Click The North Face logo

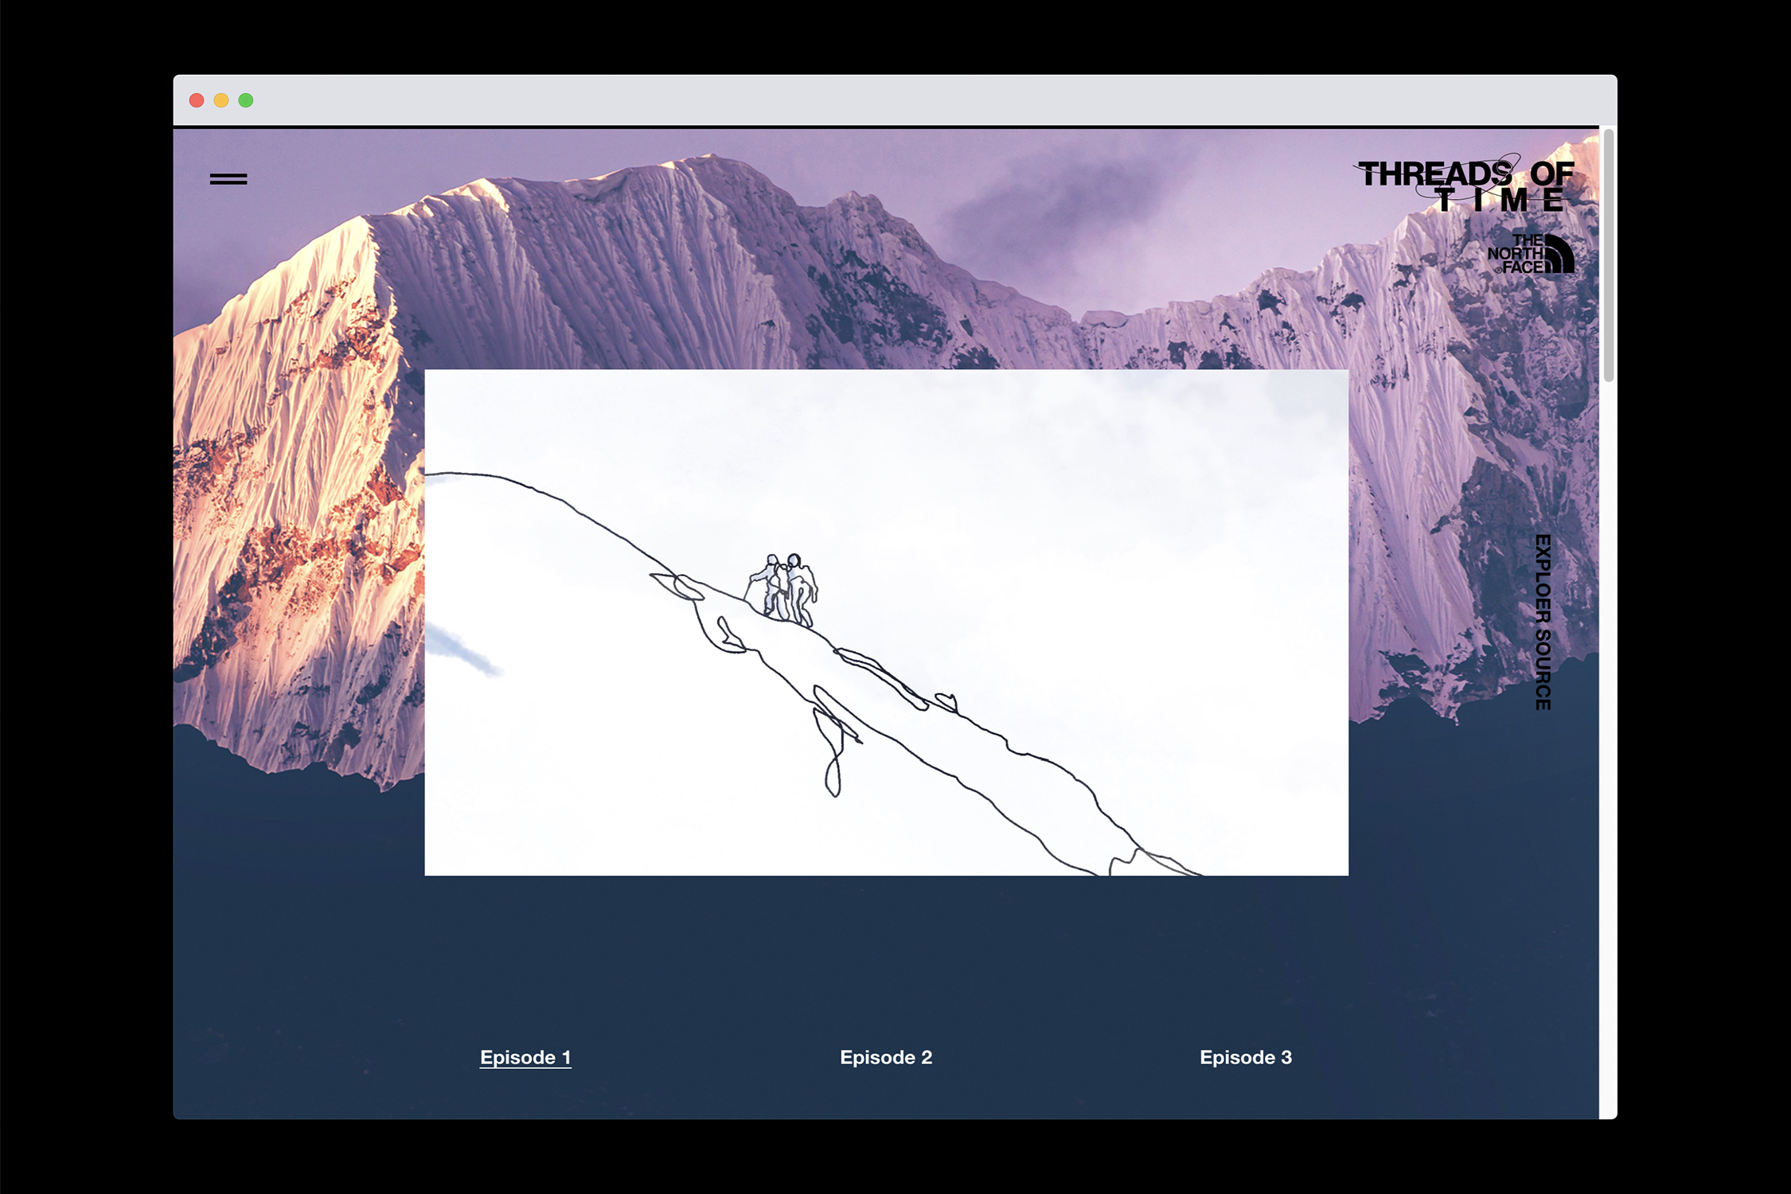click(1531, 254)
